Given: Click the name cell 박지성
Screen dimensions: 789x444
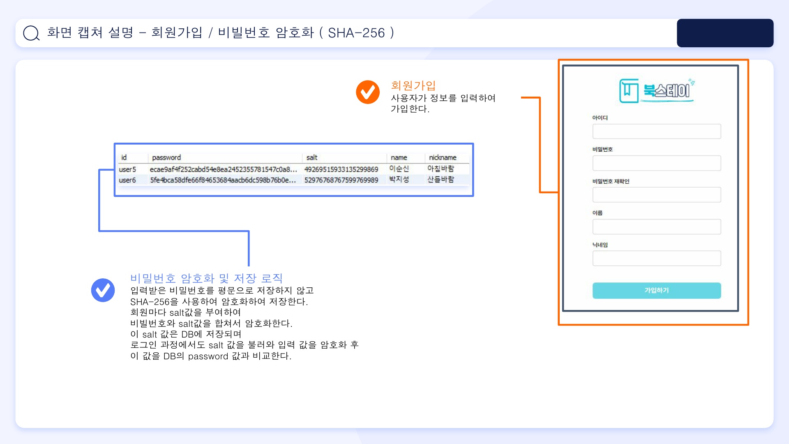Looking at the screenshot, I should [399, 180].
